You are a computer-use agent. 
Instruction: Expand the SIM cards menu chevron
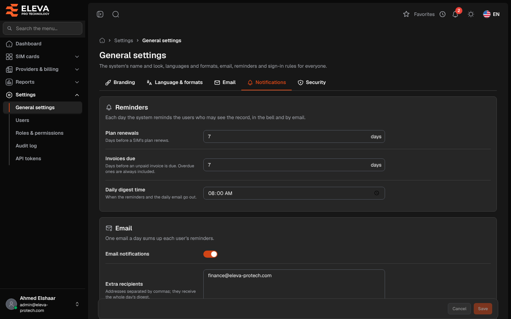(77, 57)
